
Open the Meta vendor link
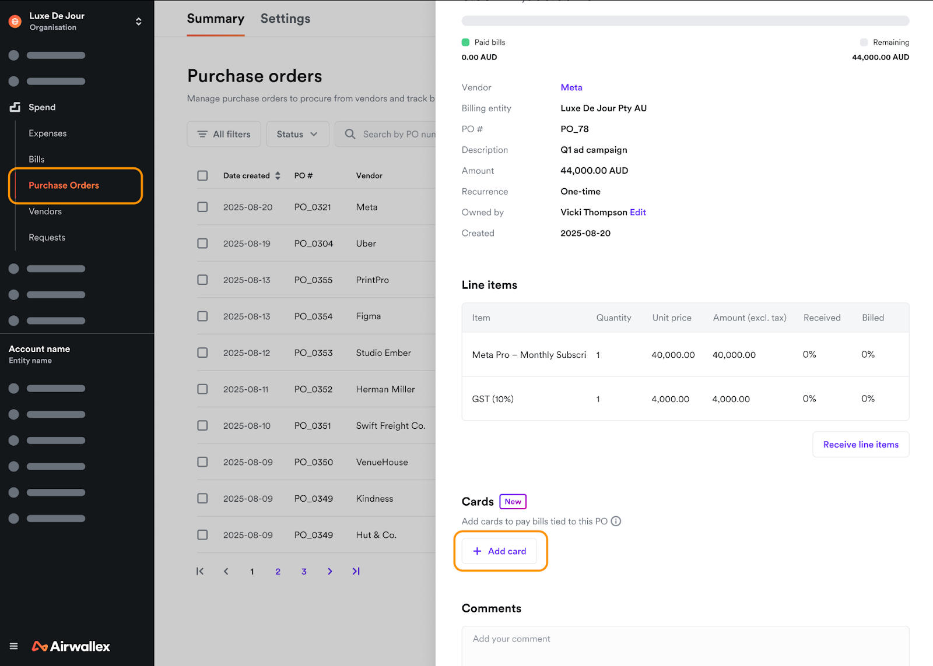(571, 87)
